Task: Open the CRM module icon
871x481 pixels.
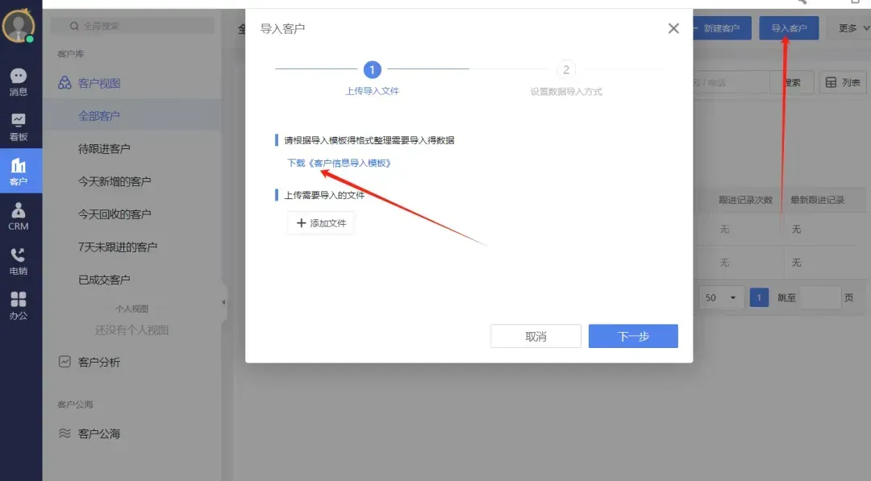Action: tap(20, 211)
